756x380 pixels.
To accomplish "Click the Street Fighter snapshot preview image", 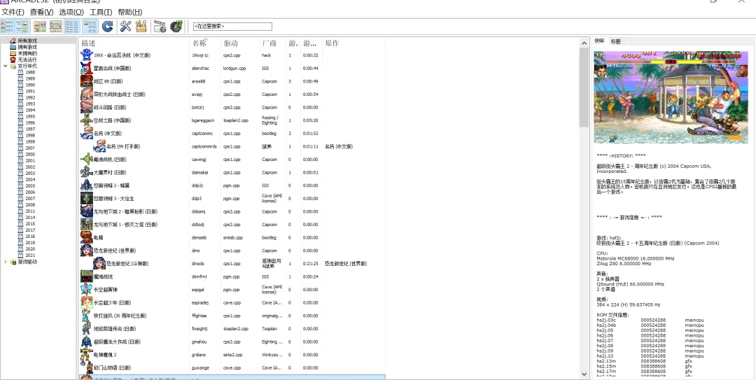I will [670, 97].
